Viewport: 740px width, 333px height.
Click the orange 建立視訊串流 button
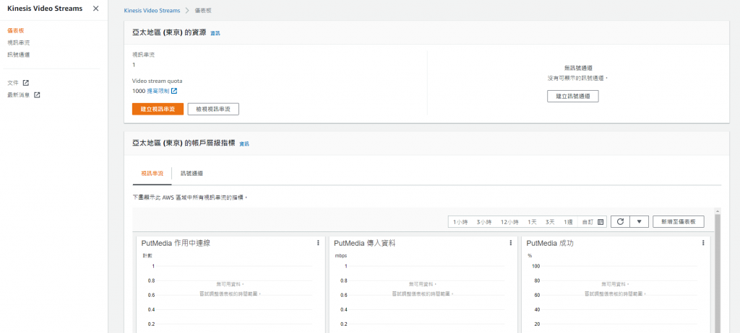[x=158, y=109]
